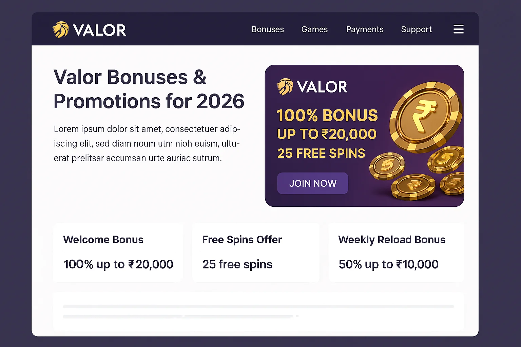The height and width of the screenshot is (347, 521).
Task: Go to the Games section
Action: pos(314,29)
